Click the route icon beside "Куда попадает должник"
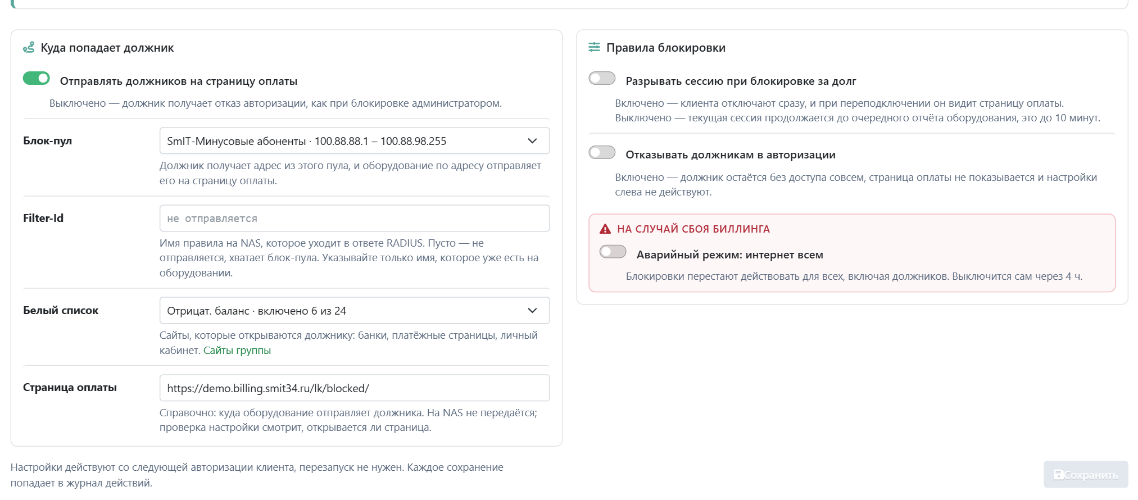Screen dimensions: 1138x500 pos(29,48)
